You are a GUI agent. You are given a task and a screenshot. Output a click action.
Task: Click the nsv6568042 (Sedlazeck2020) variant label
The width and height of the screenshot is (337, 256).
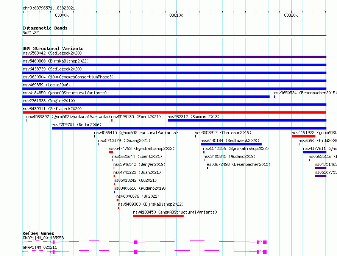click(52, 53)
